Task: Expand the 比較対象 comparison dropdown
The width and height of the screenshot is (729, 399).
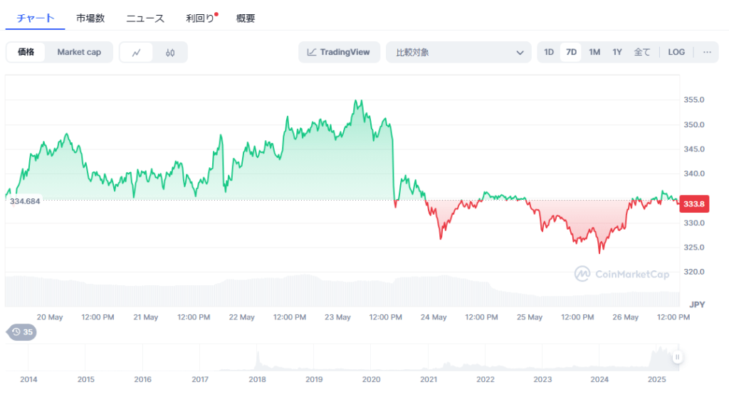Action: click(458, 52)
